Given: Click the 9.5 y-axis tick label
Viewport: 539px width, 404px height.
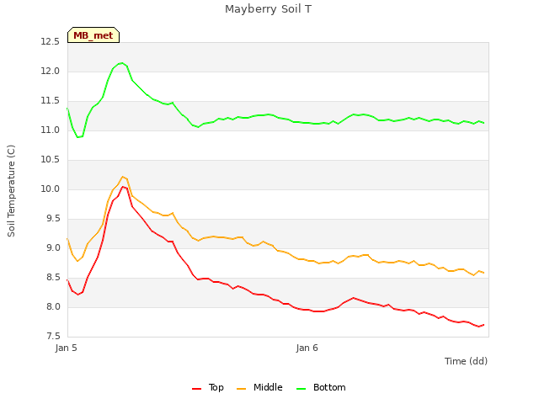Looking at the screenshot, I should click(x=53, y=219).
